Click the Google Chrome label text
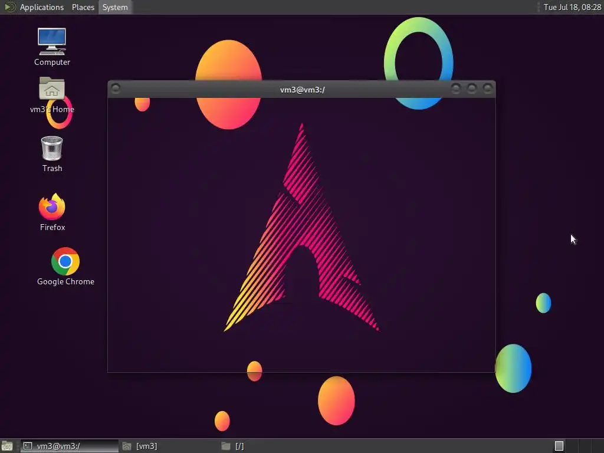Screen dimensions: 604x453 coord(65,281)
